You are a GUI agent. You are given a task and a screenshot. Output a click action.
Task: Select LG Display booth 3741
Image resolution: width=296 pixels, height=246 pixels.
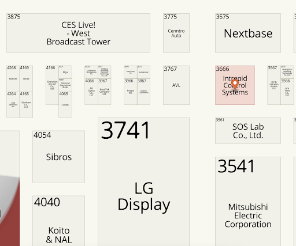(143, 182)
